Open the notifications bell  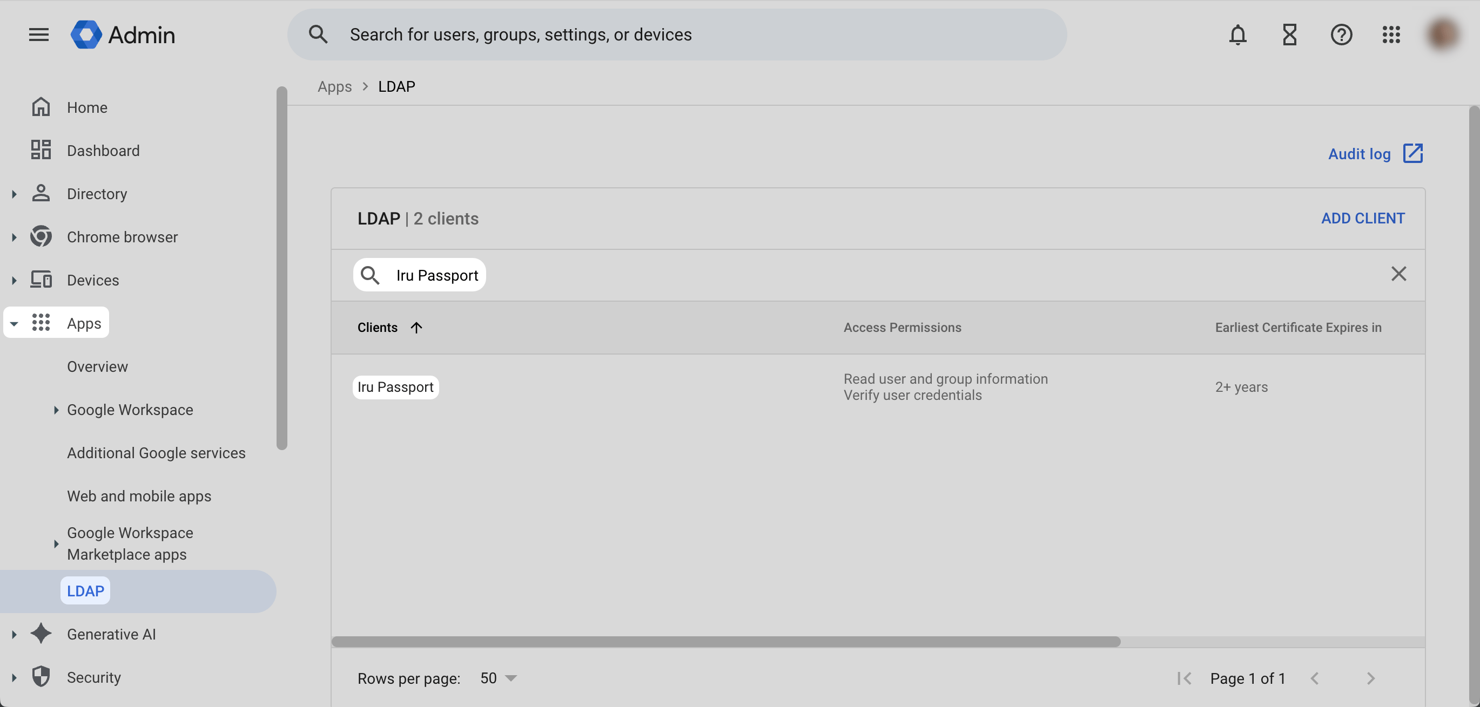coord(1237,35)
